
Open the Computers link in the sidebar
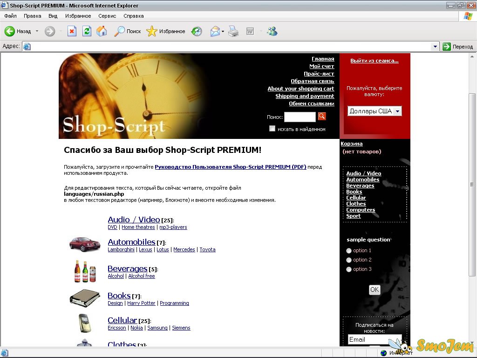[x=361, y=210]
